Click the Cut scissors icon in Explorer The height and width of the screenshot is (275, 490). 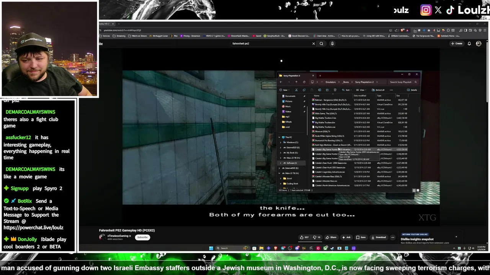click(296, 90)
